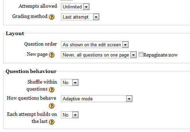Show help for How questions behave
The image size is (190, 132).
coord(51,106)
